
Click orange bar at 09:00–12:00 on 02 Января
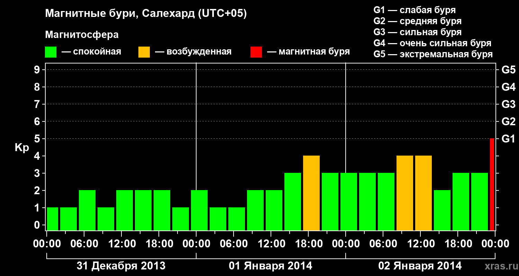(x=405, y=193)
